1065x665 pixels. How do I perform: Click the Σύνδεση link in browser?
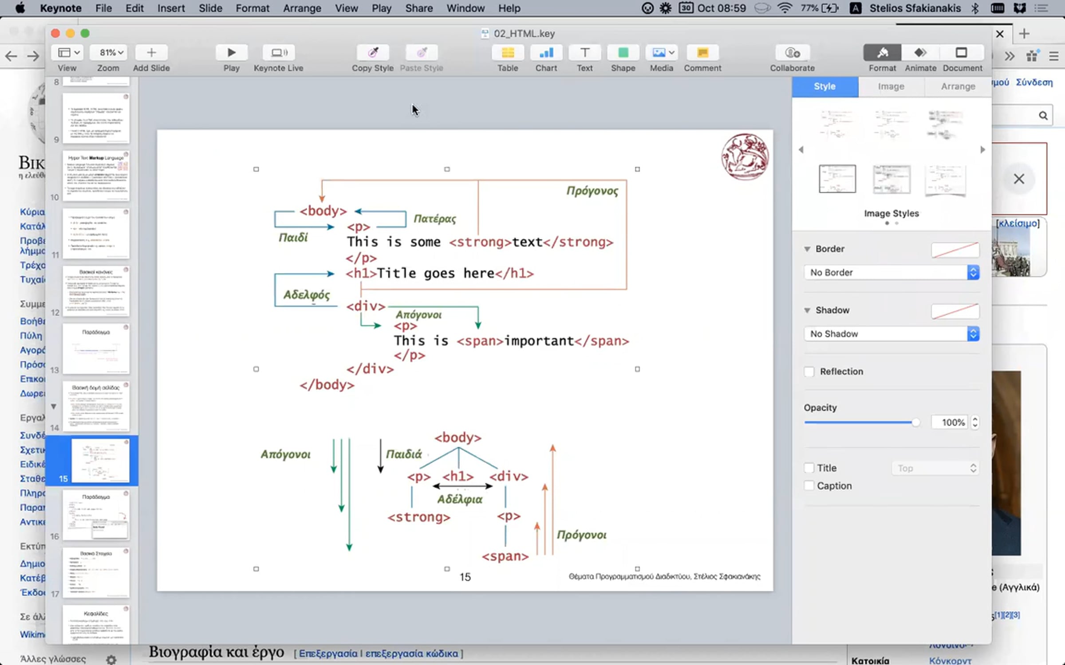click(1034, 82)
